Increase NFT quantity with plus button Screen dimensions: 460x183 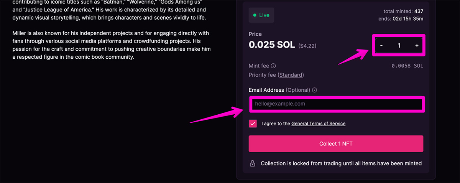pyautogui.click(x=417, y=46)
